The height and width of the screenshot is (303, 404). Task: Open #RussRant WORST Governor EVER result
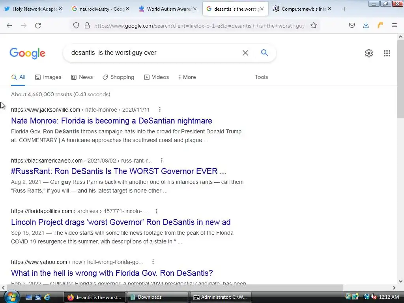[x=118, y=171]
